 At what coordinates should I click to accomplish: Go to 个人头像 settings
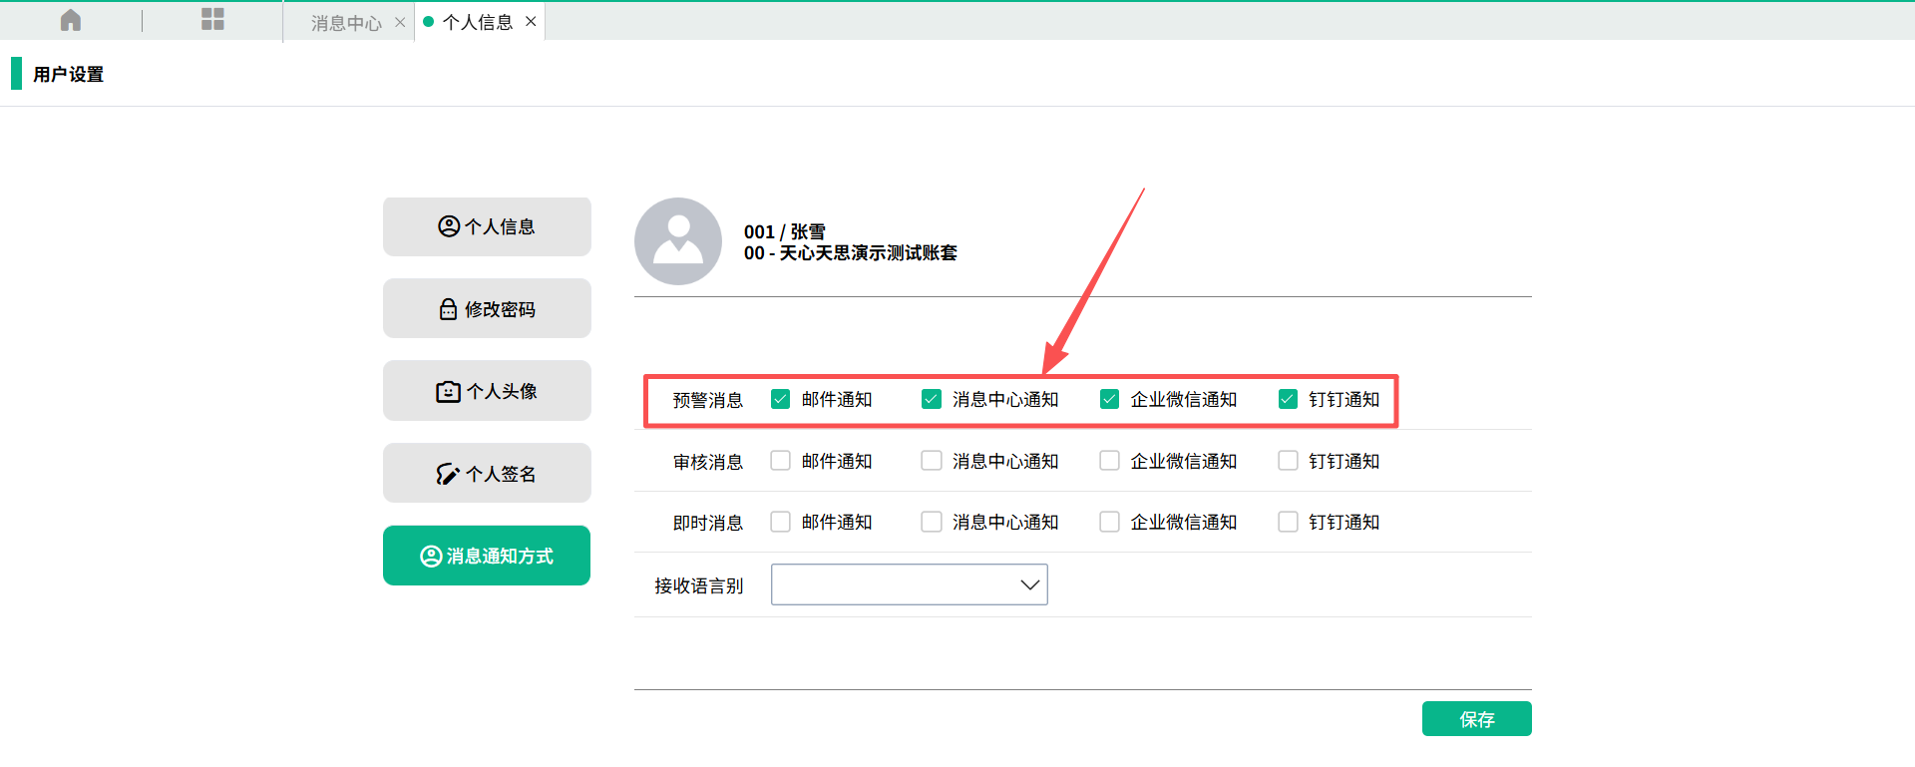pyautogui.click(x=487, y=391)
